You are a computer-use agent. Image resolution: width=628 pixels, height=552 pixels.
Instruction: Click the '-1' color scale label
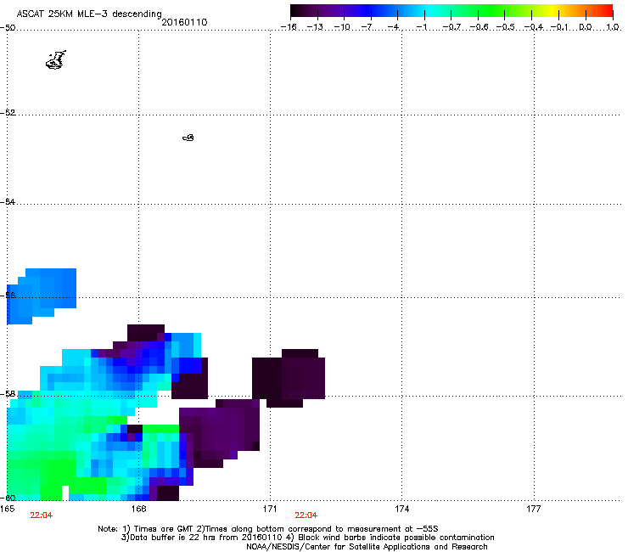pos(422,27)
